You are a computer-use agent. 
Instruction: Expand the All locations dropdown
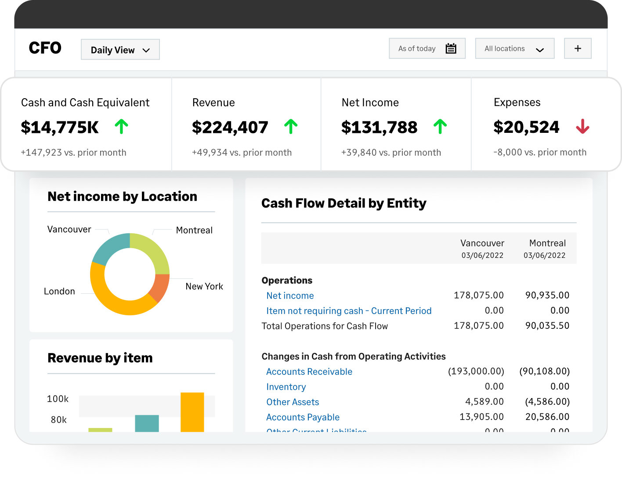514,49
